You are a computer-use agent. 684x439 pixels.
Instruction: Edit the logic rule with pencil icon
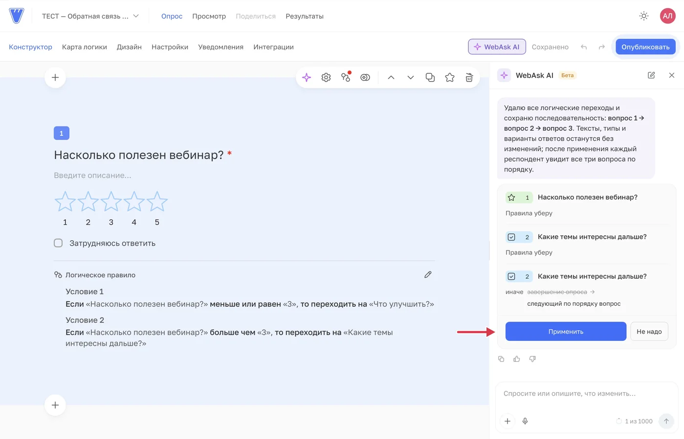point(428,275)
